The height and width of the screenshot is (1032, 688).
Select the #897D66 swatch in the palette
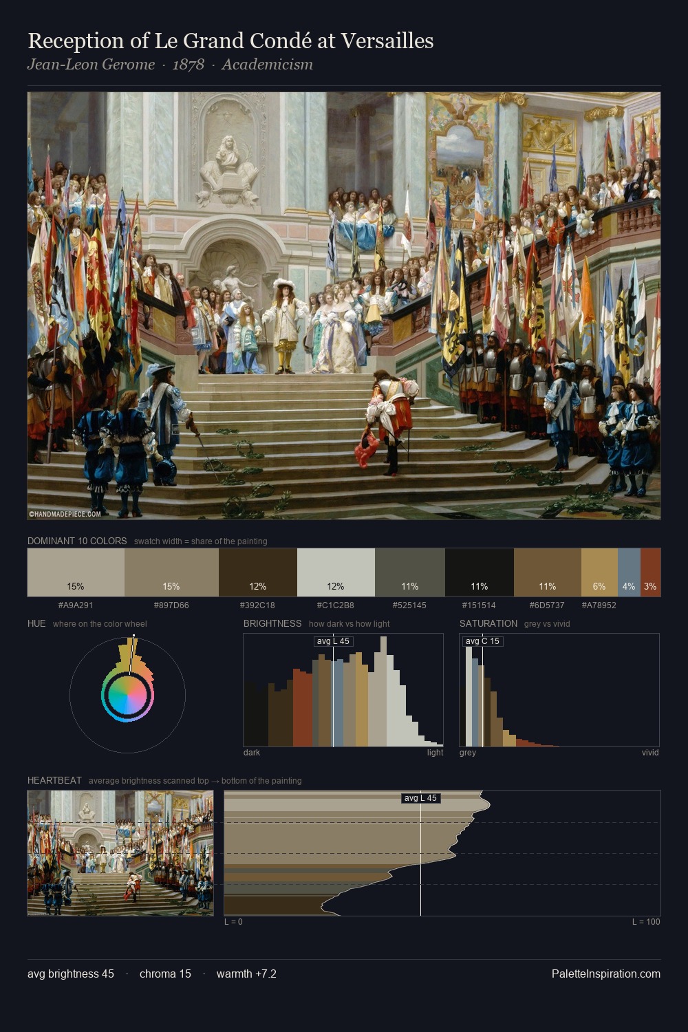click(171, 572)
